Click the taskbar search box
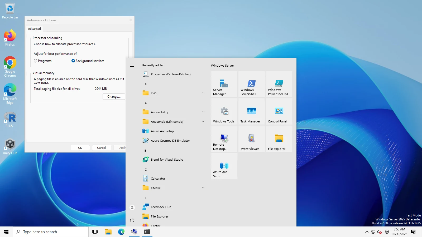Viewport: 422px width, 237px height. (x=51, y=232)
